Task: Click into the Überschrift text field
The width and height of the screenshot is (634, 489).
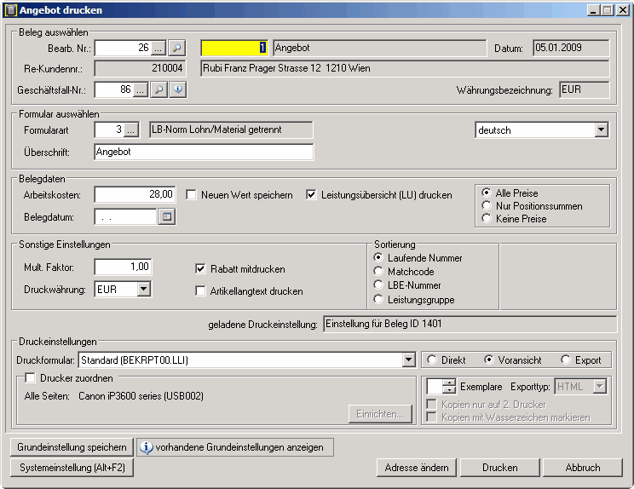Action: tap(204, 152)
